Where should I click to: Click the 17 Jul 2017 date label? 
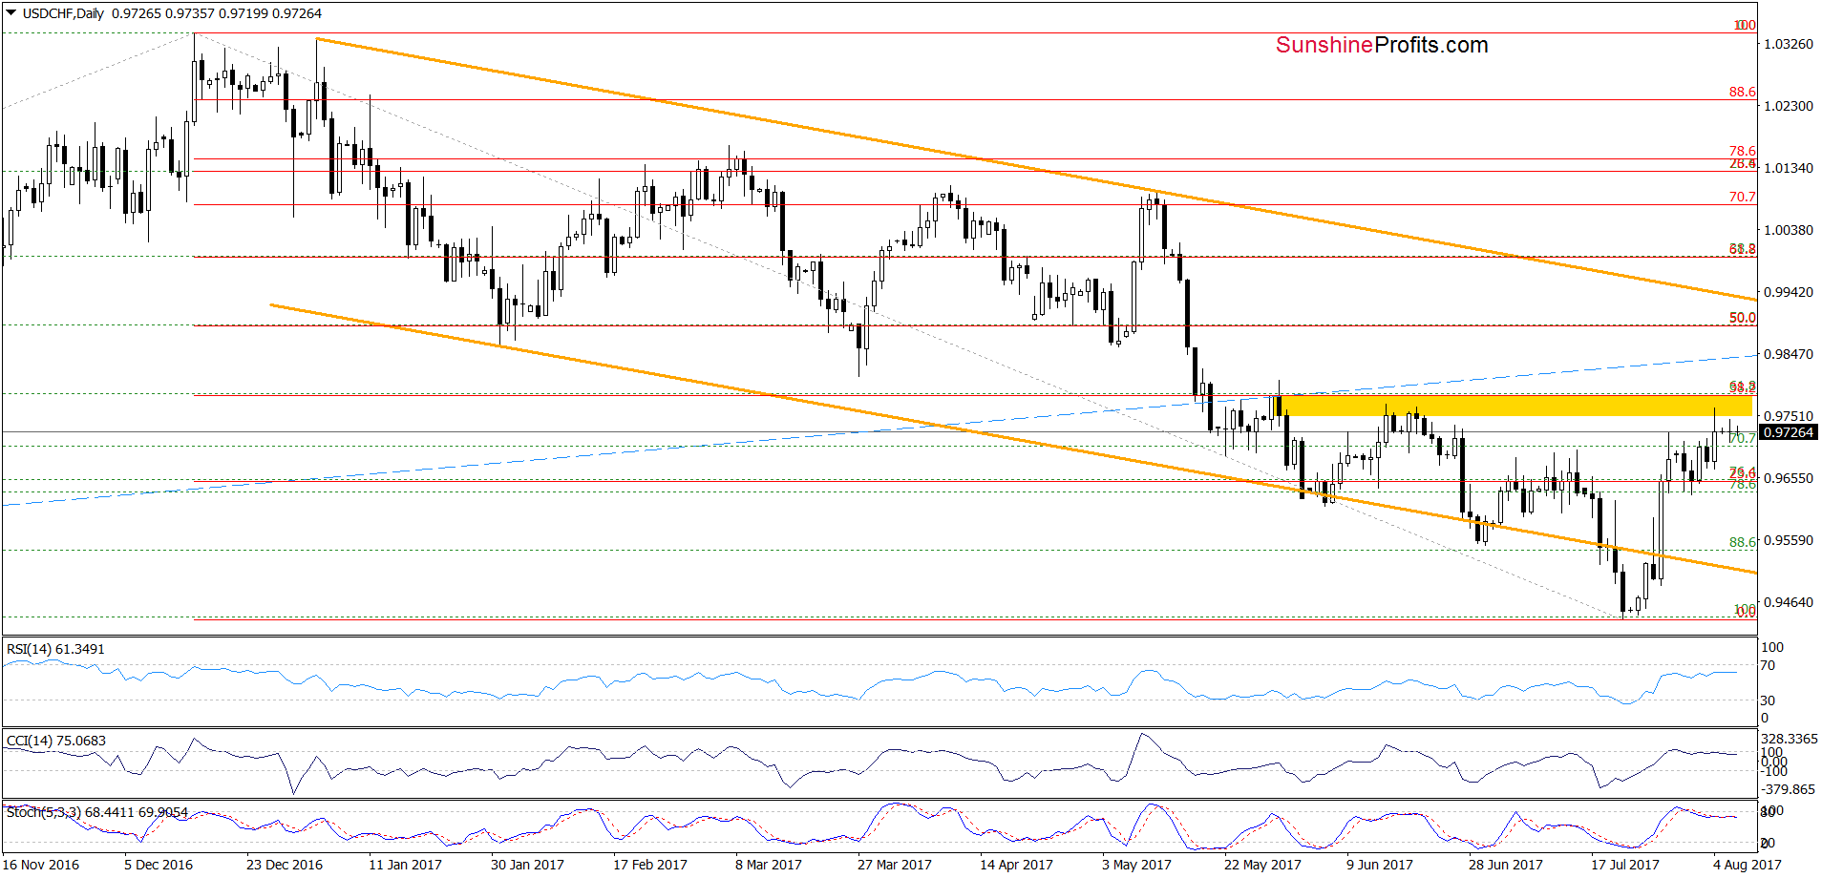(x=1625, y=865)
